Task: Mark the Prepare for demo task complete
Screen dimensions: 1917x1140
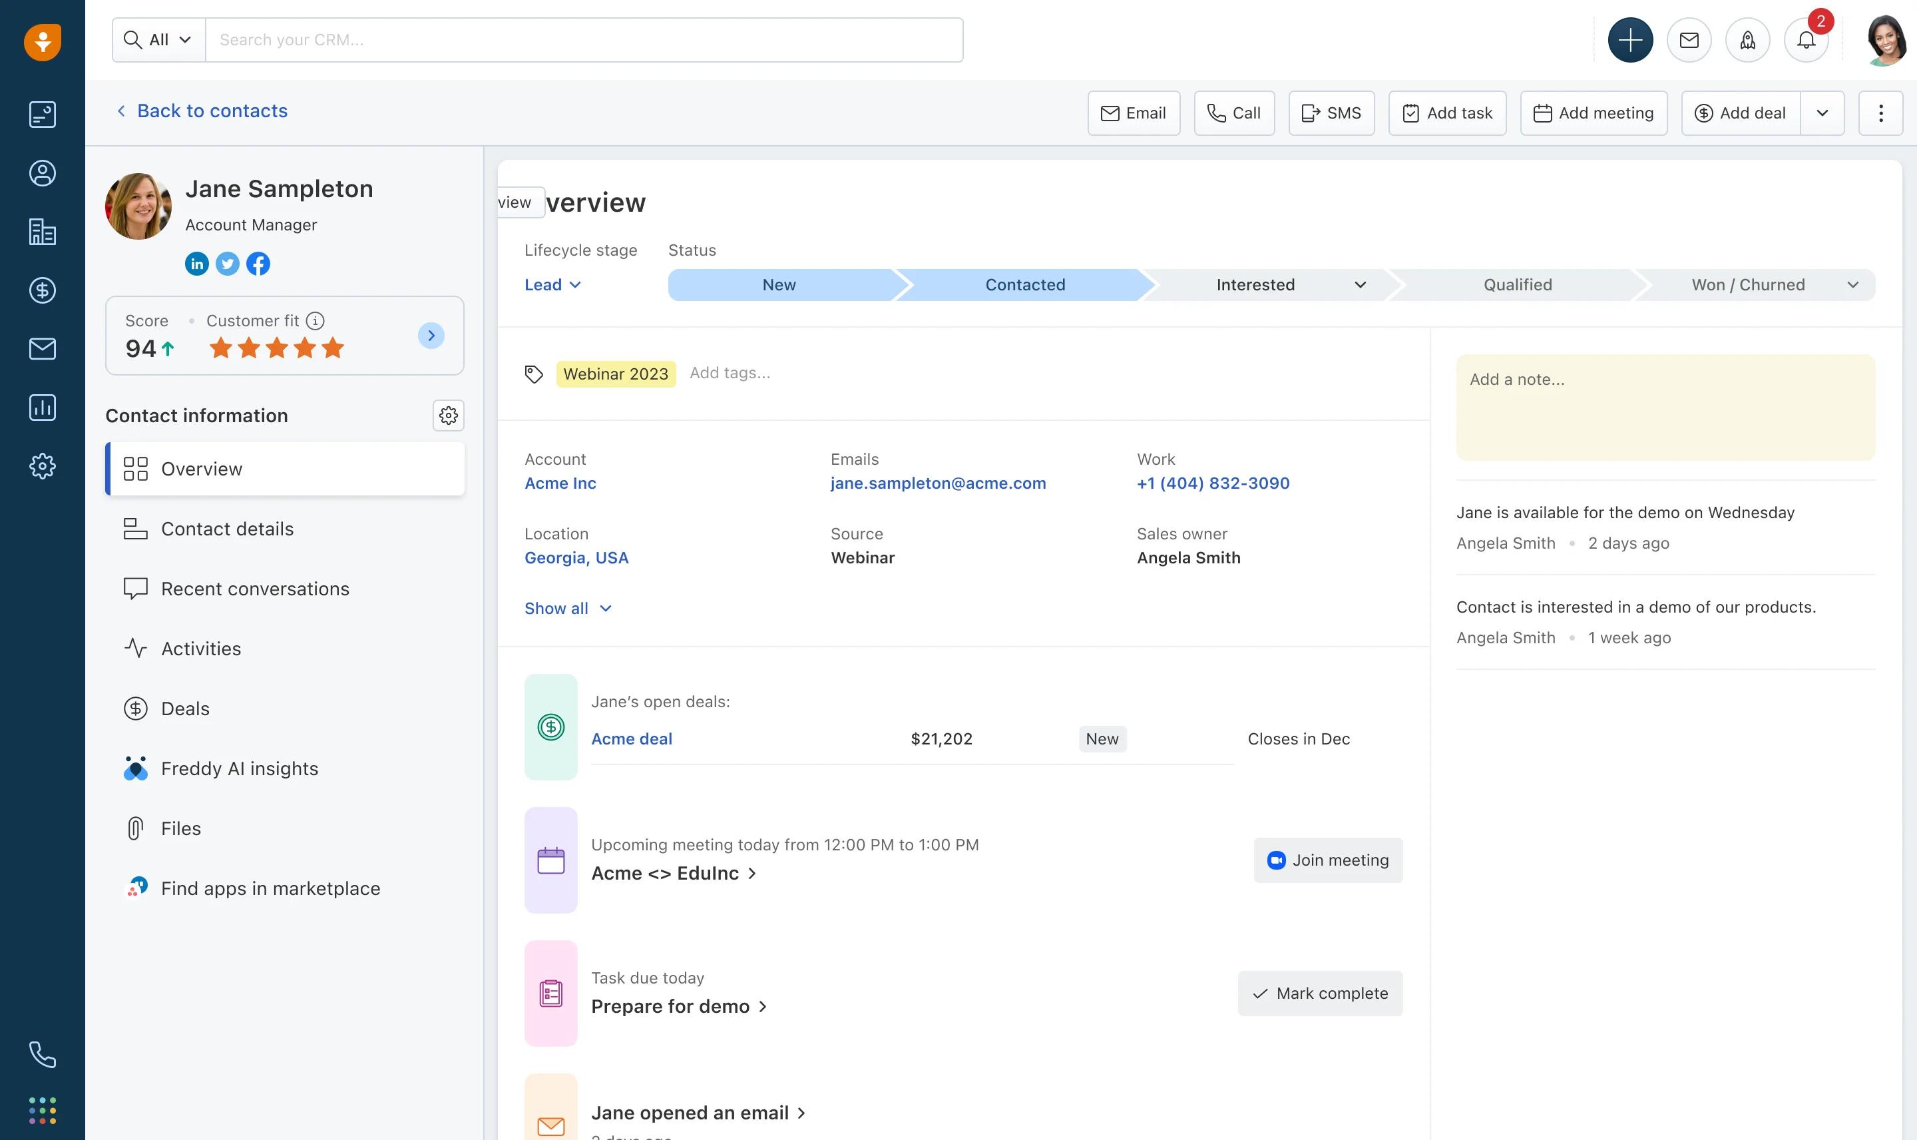Action: tap(1320, 994)
